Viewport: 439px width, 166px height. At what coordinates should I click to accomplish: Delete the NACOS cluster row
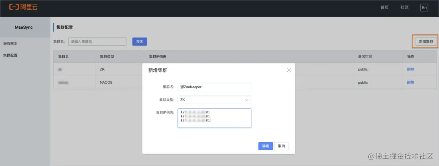(411, 83)
